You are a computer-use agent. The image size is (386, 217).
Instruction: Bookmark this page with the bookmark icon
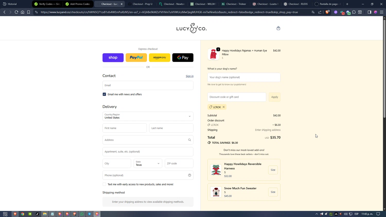pyautogui.click(x=29, y=12)
